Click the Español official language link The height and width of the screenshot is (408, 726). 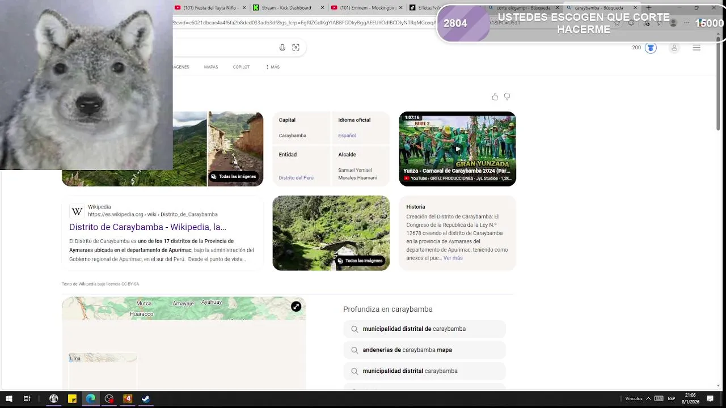coord(347,135)
